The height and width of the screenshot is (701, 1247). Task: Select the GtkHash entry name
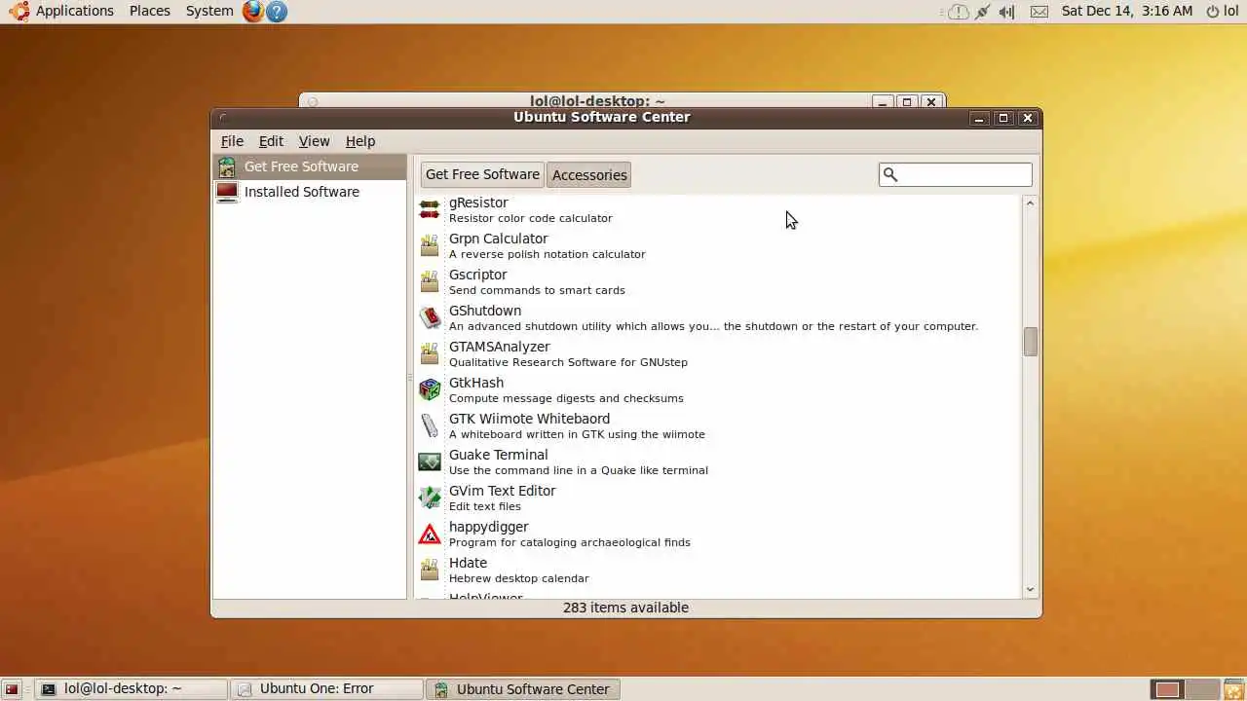click(476, 383)
